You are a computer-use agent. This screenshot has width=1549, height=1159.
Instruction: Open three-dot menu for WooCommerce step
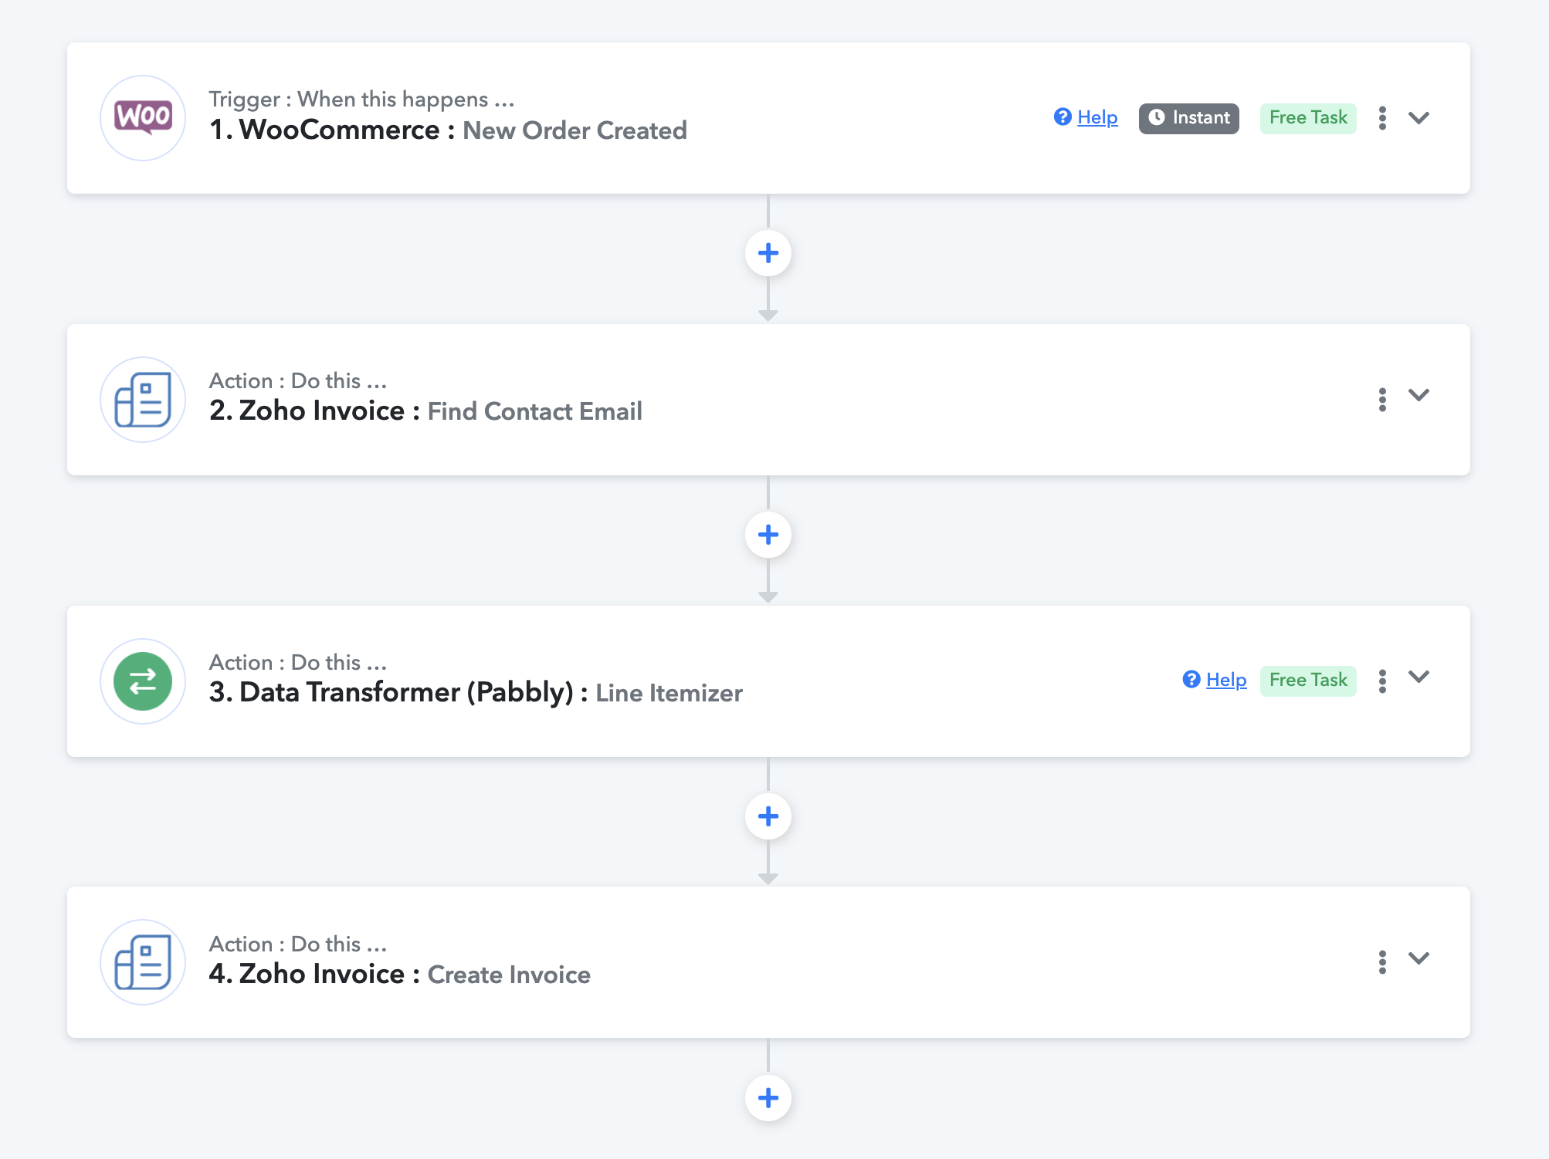[1382, 118]
